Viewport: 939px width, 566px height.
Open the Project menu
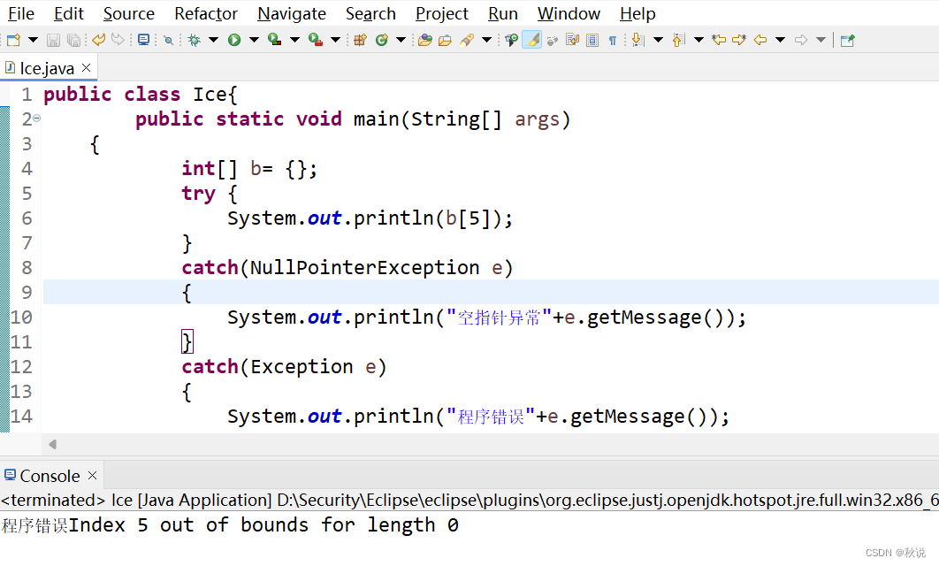click(x=442, y=13)
